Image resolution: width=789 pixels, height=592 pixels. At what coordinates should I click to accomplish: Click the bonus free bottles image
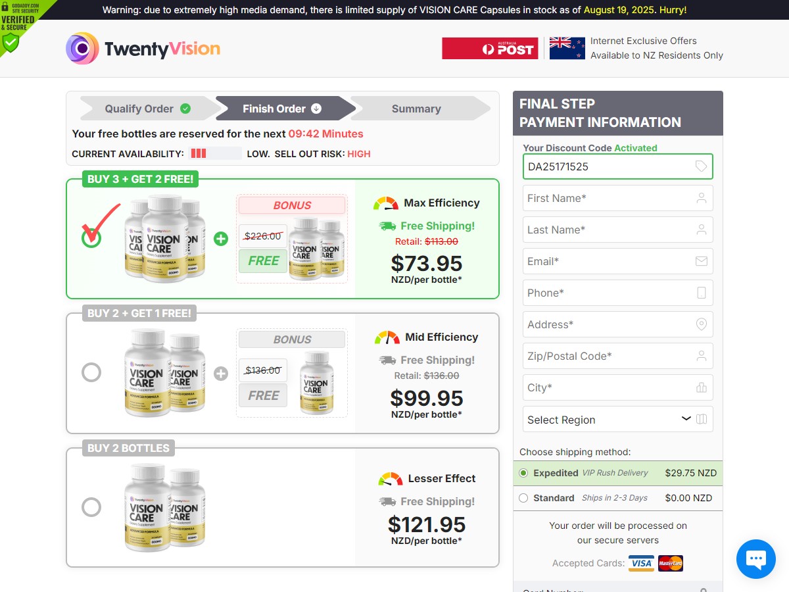(x=316, y=250)
